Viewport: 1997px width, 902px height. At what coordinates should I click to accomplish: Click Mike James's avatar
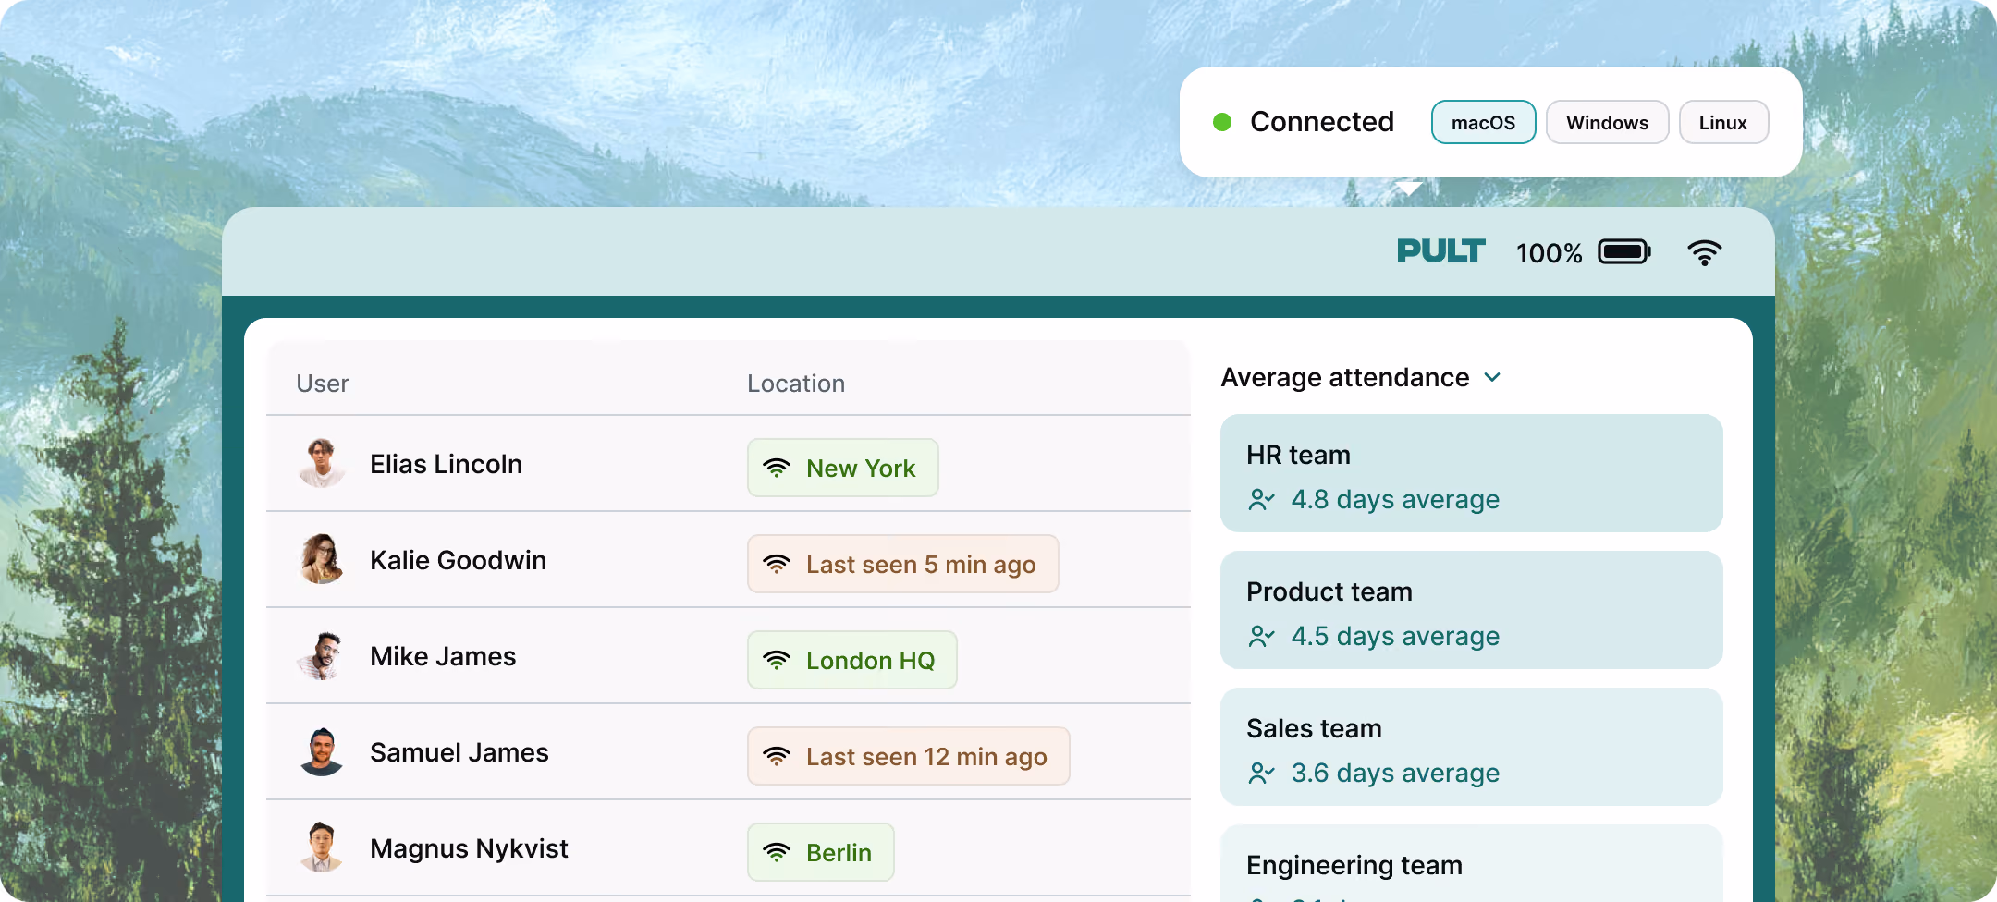tap(322, 655)
